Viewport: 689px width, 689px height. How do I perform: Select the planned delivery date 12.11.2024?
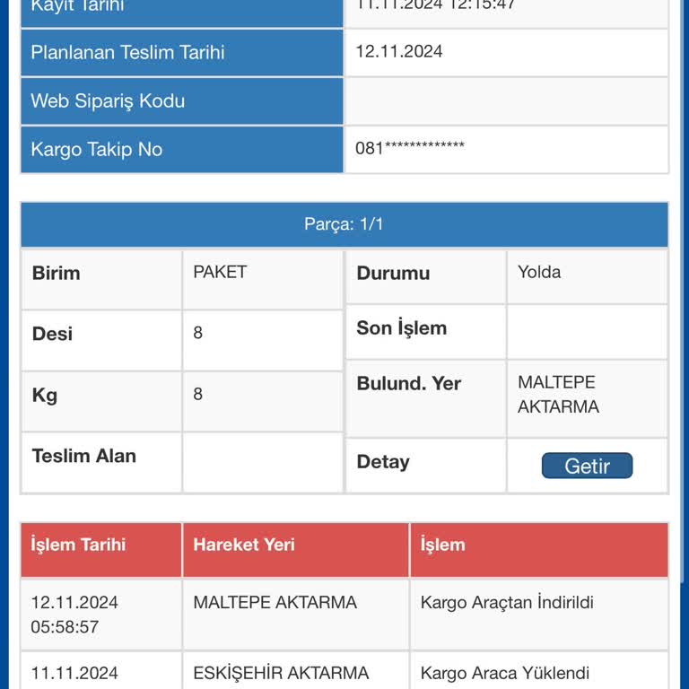pyautogui.click(x=398, y=51)
